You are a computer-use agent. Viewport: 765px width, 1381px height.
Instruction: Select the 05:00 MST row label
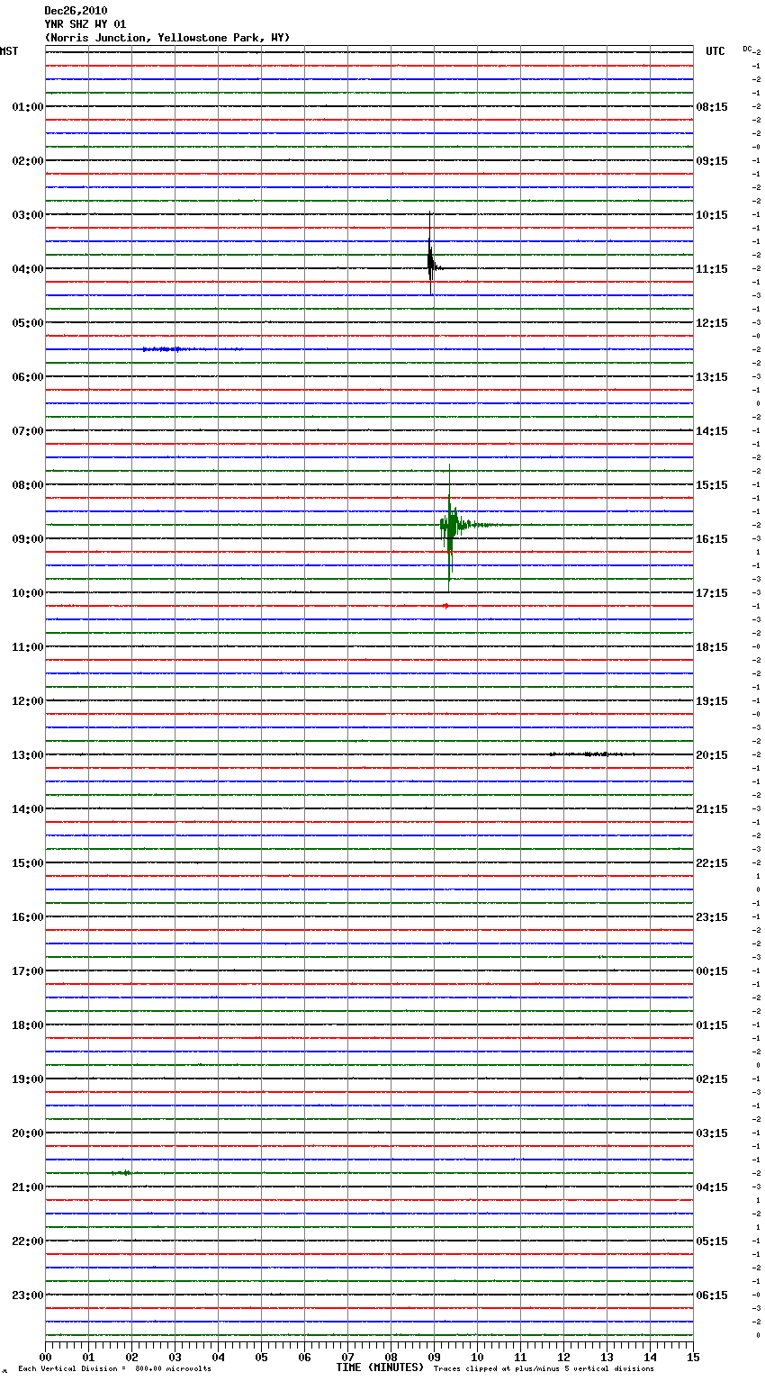pyautogui.click(x=28, y=323)
